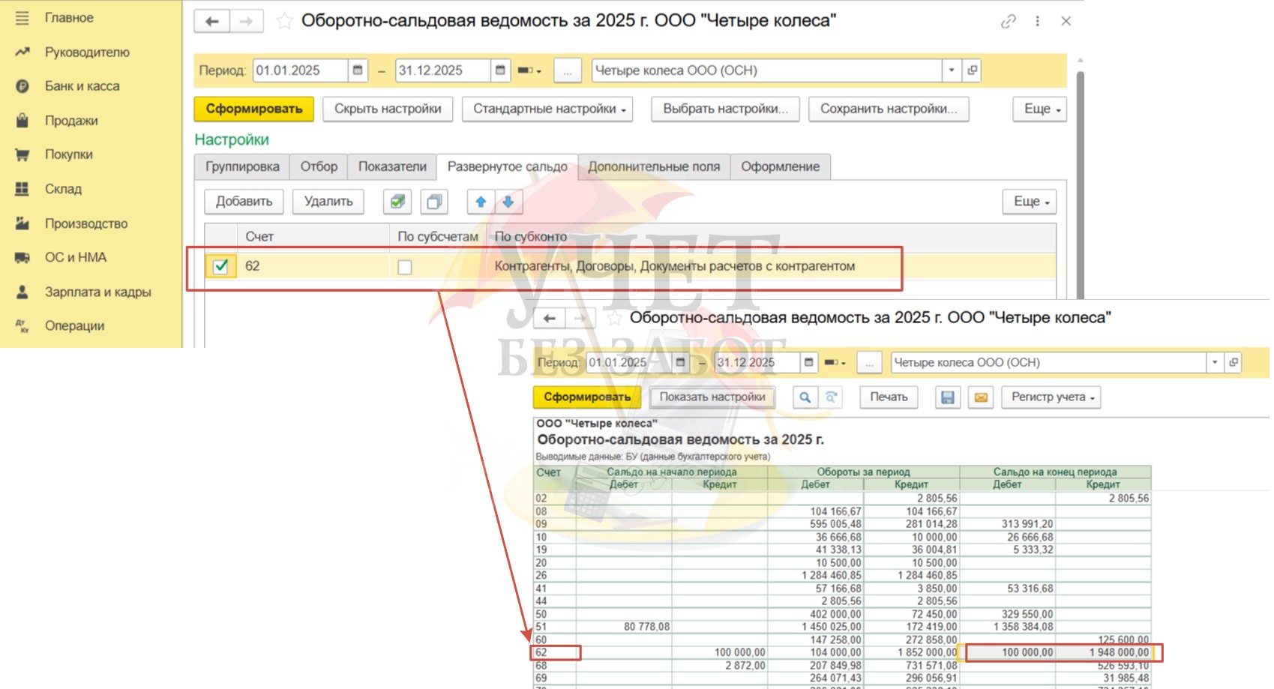1274x689 pixels.
Task: Click the send by email envelope icon
Action: (x=980, y=397)
